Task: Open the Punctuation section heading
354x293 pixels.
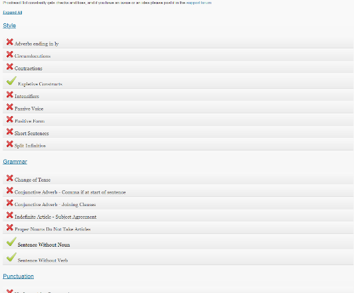Action: click(19, 276)
